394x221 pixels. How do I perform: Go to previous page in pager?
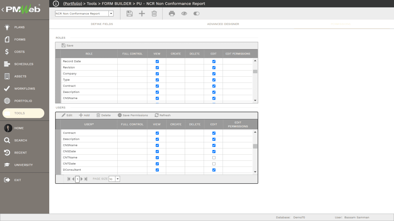[73, 179]
